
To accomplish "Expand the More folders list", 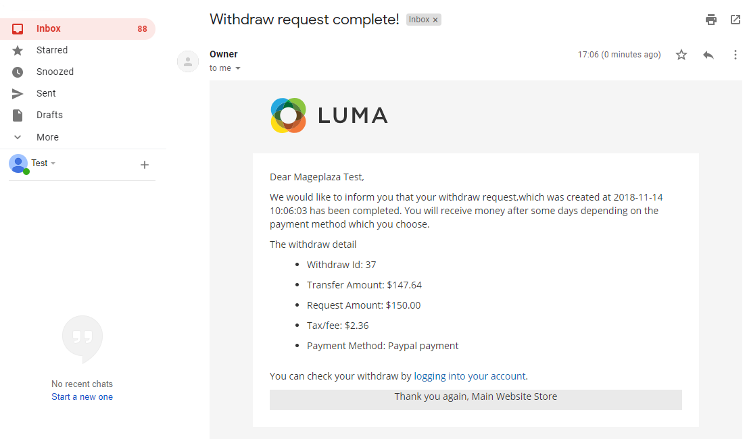I will tap(47, 137).
